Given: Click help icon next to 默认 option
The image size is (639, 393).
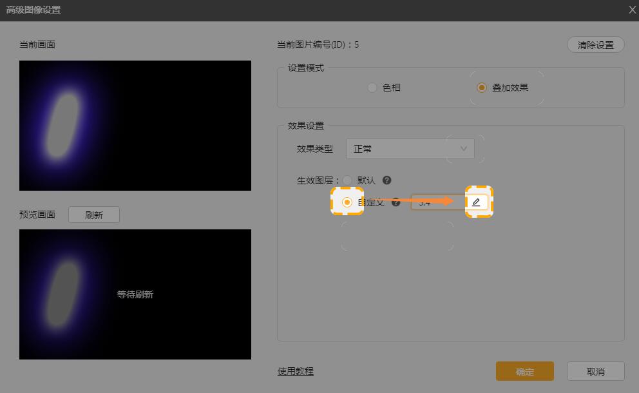Looking at the screenshot, I should pos(386,180).
